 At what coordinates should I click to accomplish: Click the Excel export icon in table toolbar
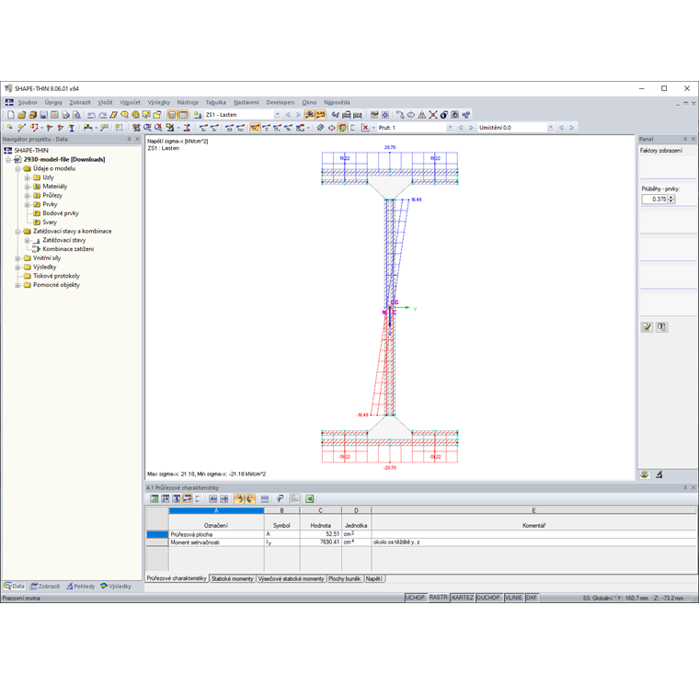[x=309, y=498]
